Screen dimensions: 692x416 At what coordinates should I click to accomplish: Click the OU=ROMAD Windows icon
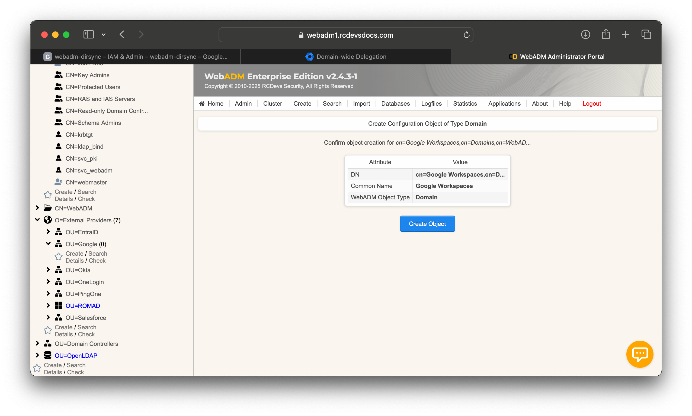click(58, 305)
